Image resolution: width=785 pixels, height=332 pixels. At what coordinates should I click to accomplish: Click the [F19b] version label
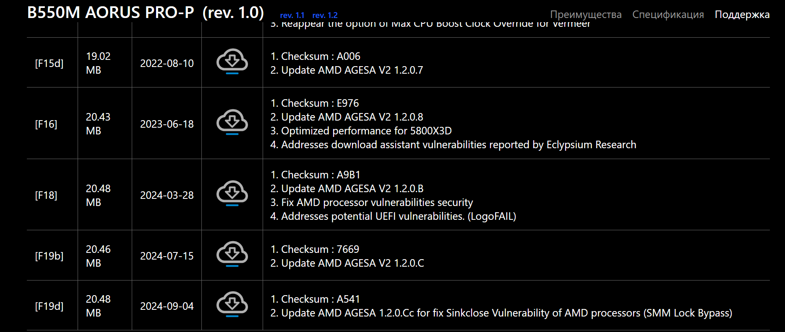50,256
